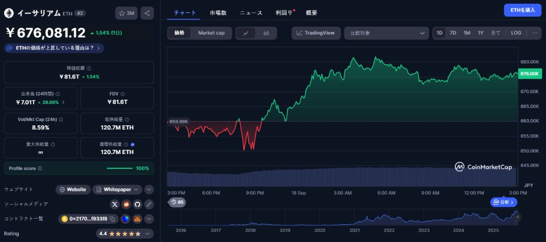546x242 pixels.
Task: Select the 1M time range
Action: [467, 33]
